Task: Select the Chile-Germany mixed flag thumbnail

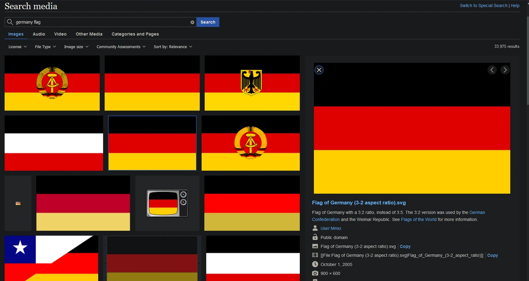Action: pyautogui.click(x=51, y=258)
